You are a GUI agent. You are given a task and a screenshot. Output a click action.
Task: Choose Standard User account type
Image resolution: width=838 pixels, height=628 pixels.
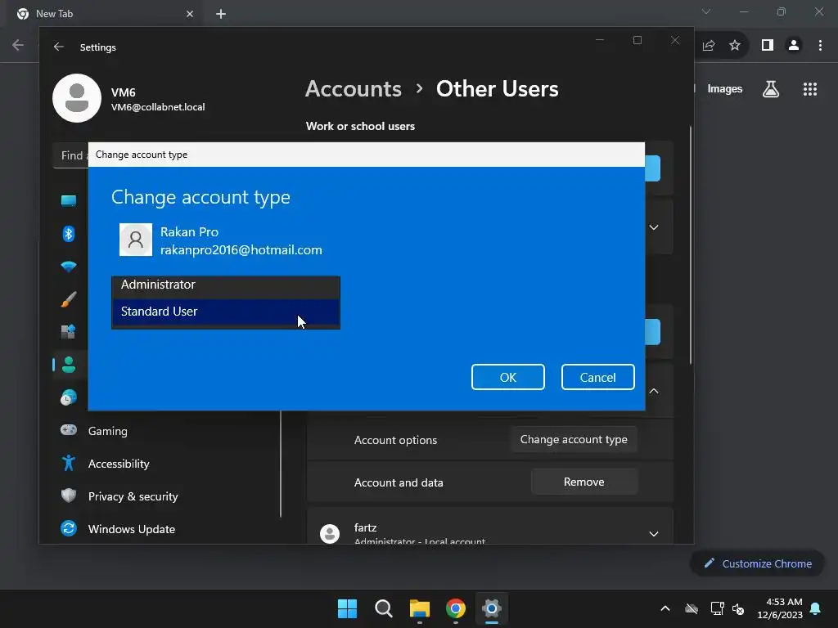tap(226, 312)
